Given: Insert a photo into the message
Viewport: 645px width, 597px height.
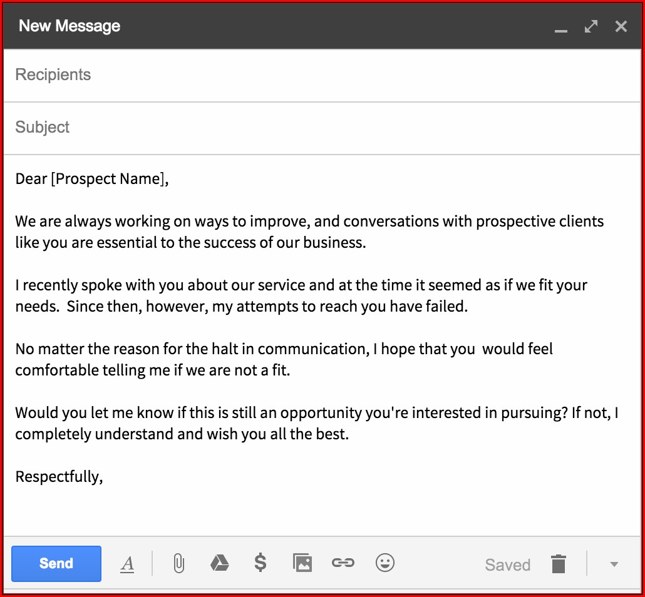Looking at the screenshot, I should coord(302,563).
